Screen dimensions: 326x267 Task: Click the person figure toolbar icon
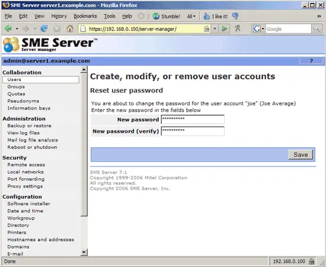point(238,28)
